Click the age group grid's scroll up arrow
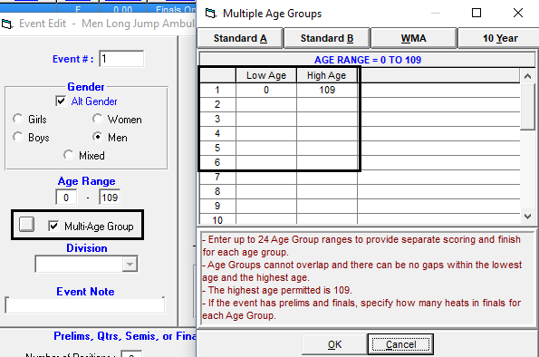539x357 pixels. 527,76
